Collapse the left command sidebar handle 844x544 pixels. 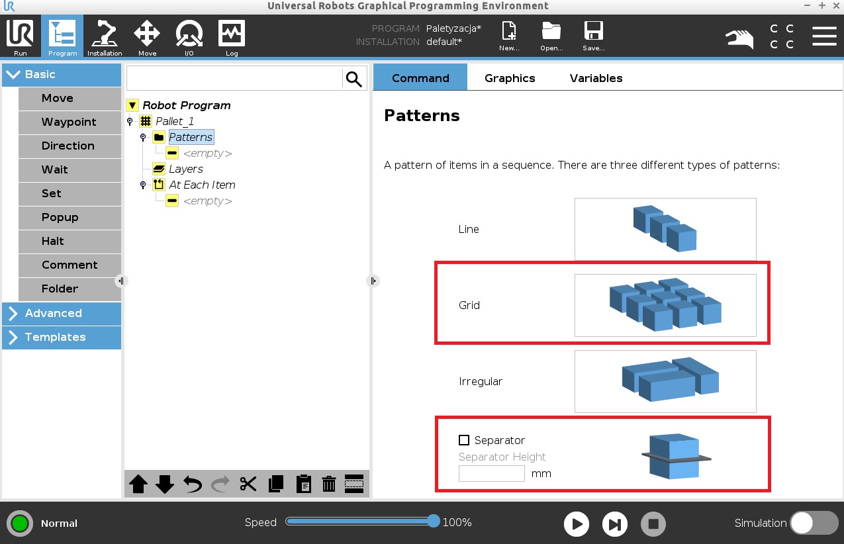[120, 281]
